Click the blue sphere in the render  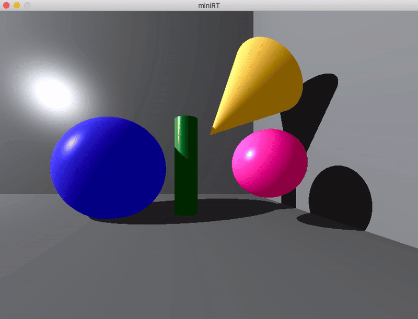pos(108,168)
